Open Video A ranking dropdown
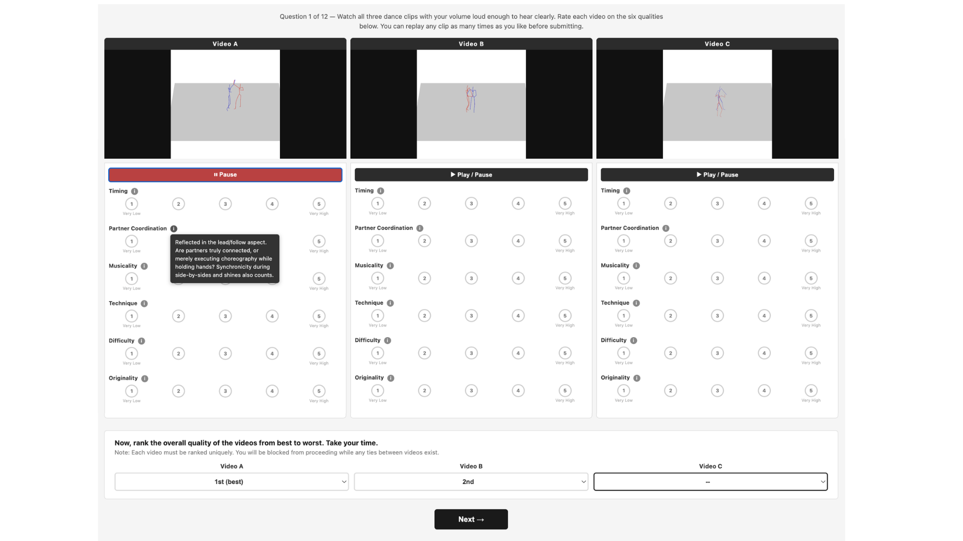The image size is (963, 541). [x=231, y=482]
